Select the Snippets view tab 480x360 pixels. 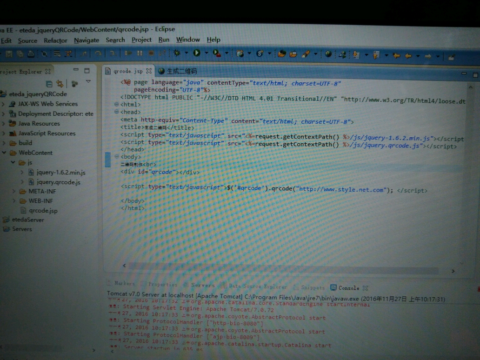click(309, 287)
